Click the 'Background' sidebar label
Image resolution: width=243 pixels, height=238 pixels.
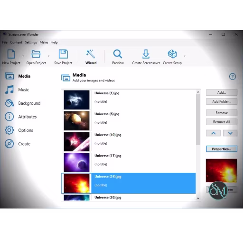(x=29, y=103)
